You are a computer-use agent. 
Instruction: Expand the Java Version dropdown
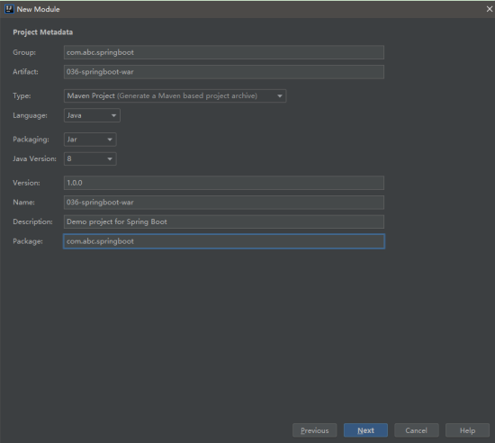90,158
